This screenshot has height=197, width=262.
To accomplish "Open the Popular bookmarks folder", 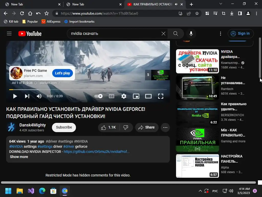I will tap(30, 22).
